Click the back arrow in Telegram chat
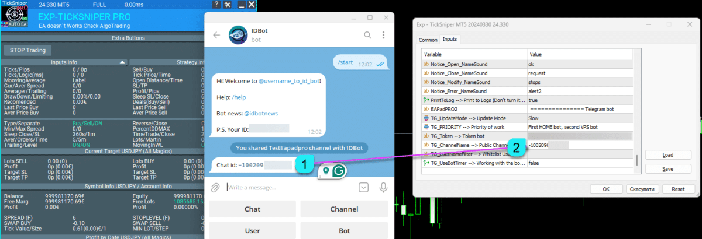This screenshot has height=239, width=702. 216,35
